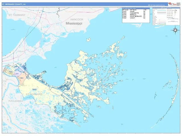Click the map legend title bar
Screen dimensions: 182x136
point(166,8)
